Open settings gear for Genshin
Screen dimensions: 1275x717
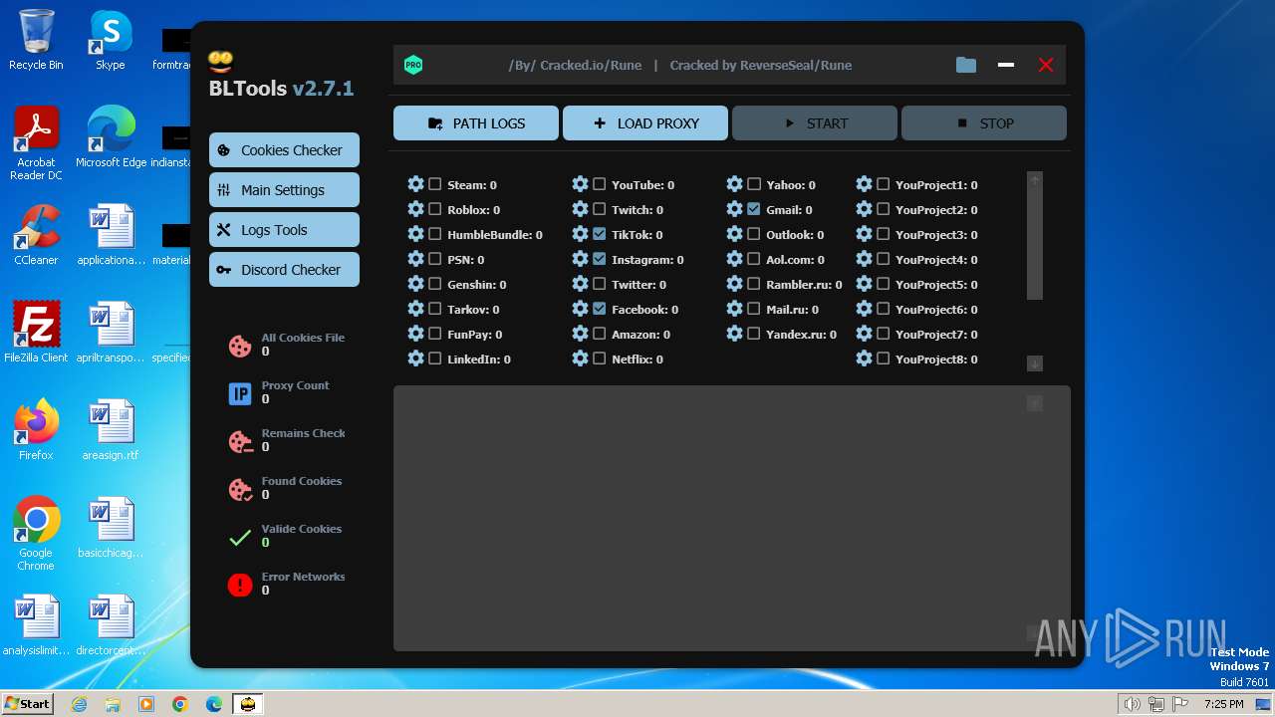[x=416, y=284]
